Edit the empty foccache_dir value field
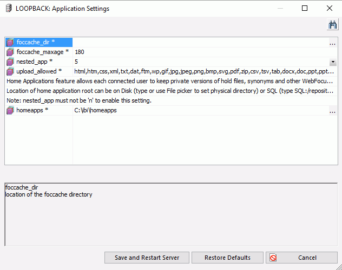Screen dimensions: 342x270 201,42
